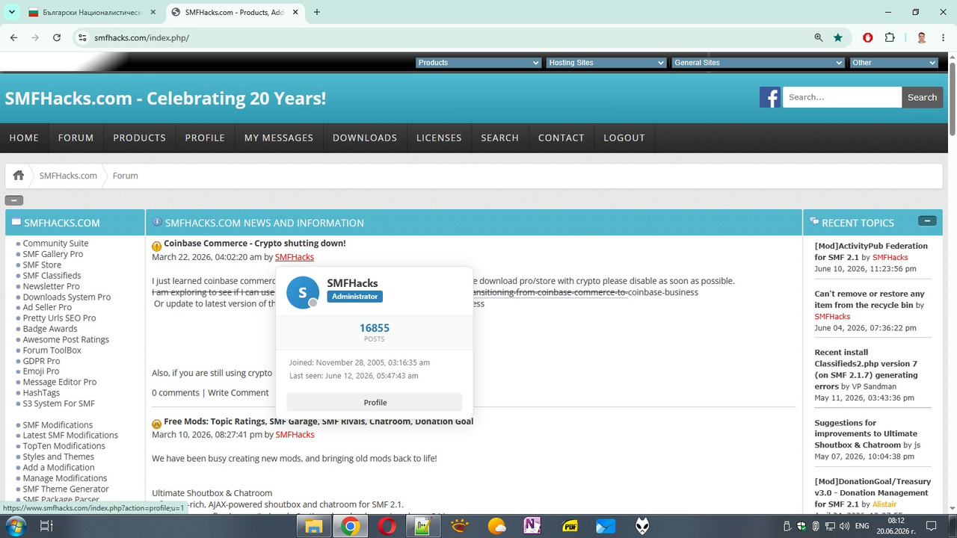The height and width of the screenshot is (538, 957).
Task: Open the tab search dropdown arrow
Action: coord(12,12)
